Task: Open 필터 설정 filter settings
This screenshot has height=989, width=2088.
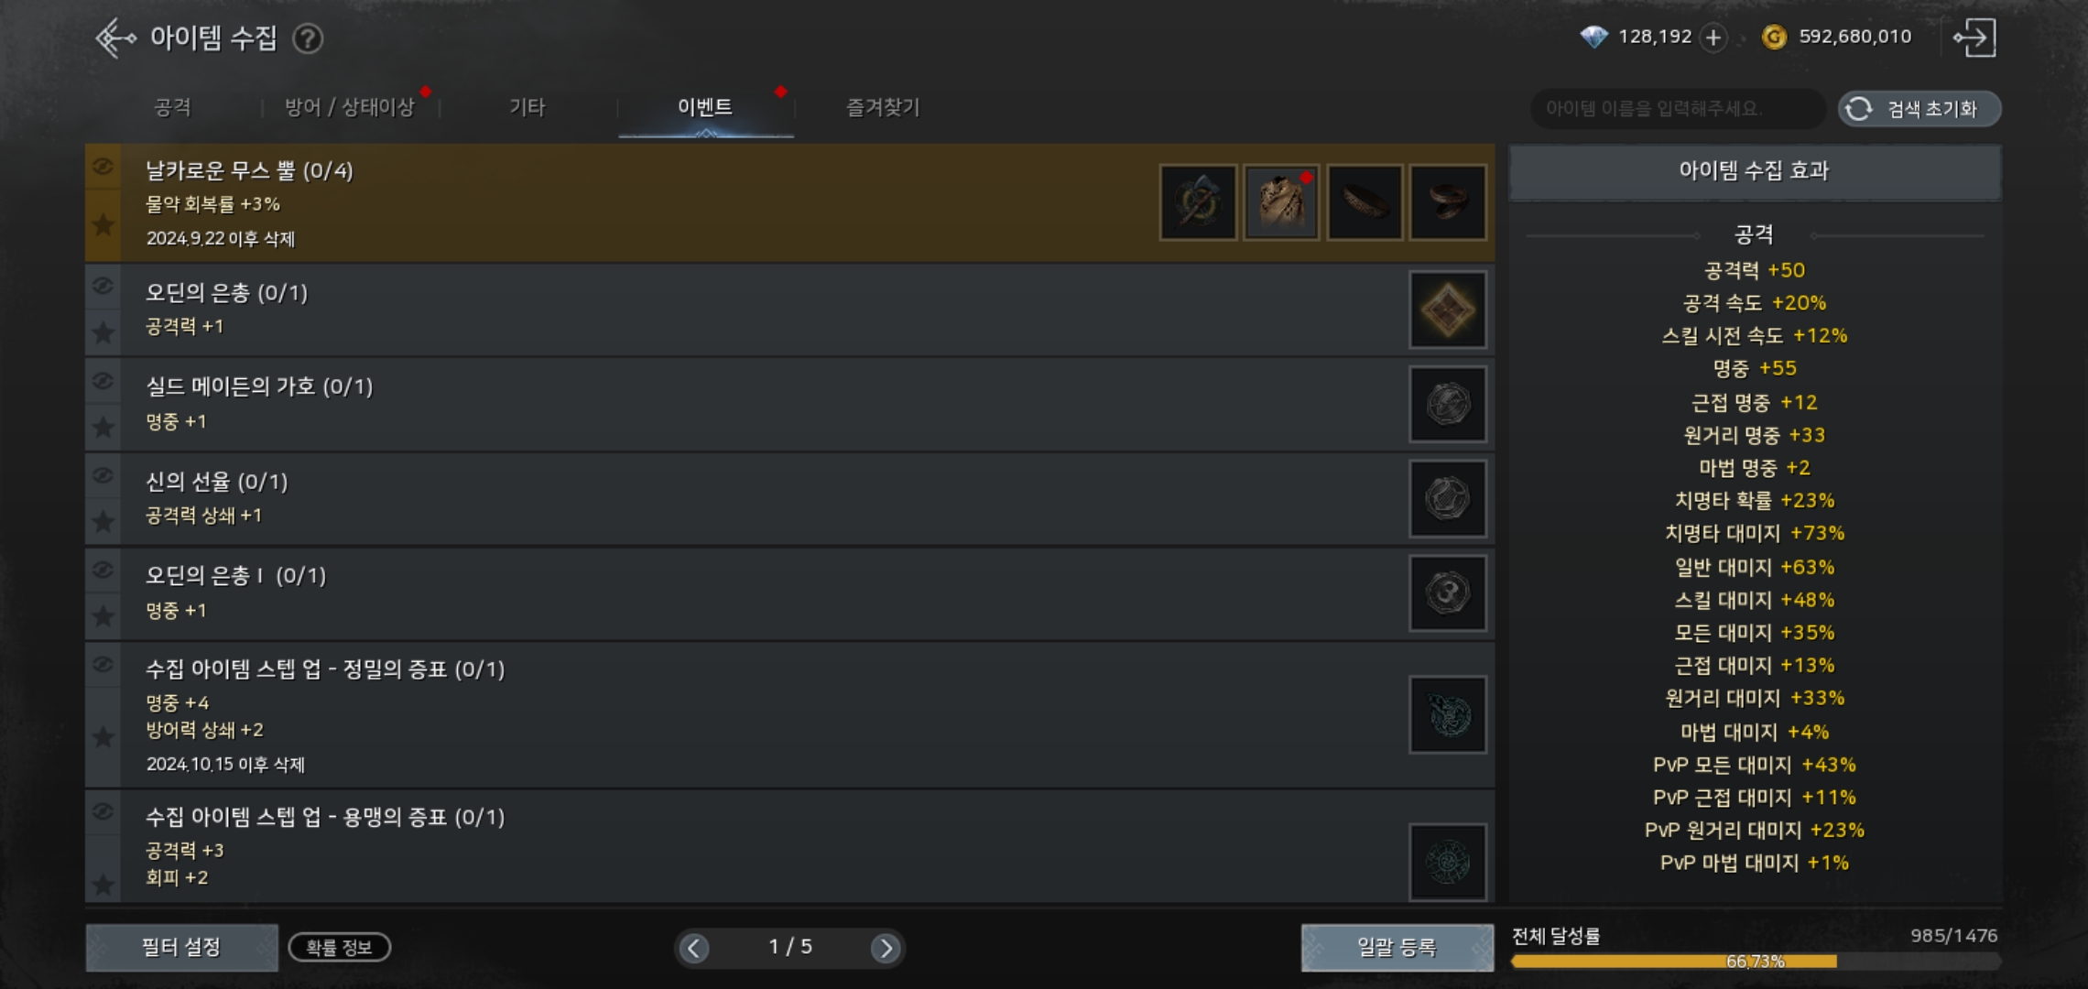Action: tap(181, 947)
